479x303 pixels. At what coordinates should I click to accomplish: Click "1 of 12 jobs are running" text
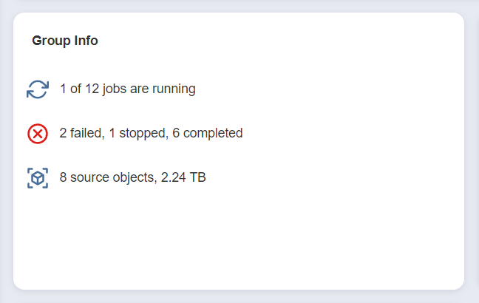(127, 89)
